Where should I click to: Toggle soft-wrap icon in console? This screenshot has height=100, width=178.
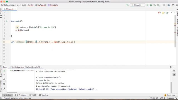click(x=174, y=71)
